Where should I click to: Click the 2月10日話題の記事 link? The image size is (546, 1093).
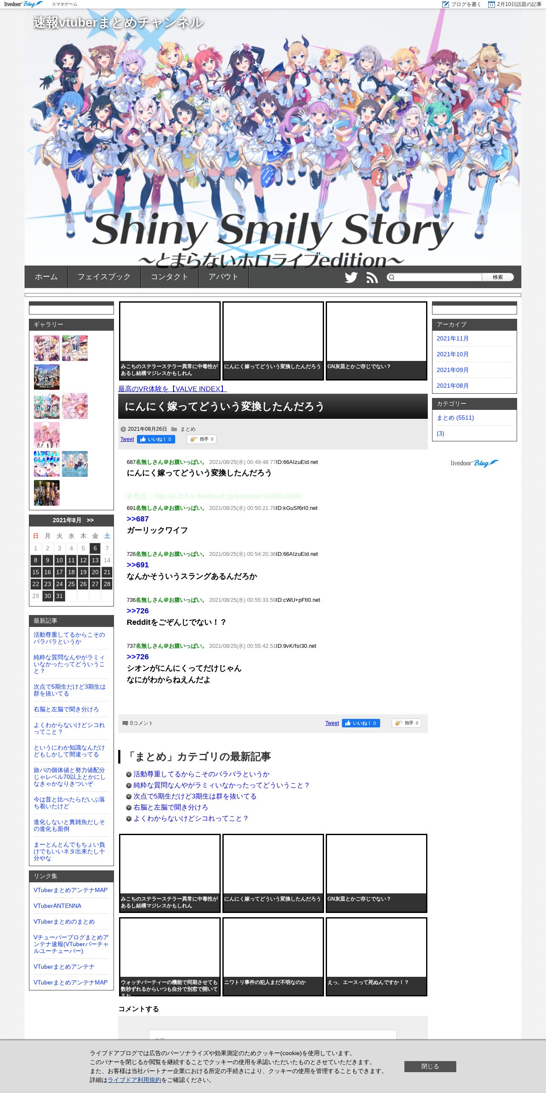pos(519,4)
